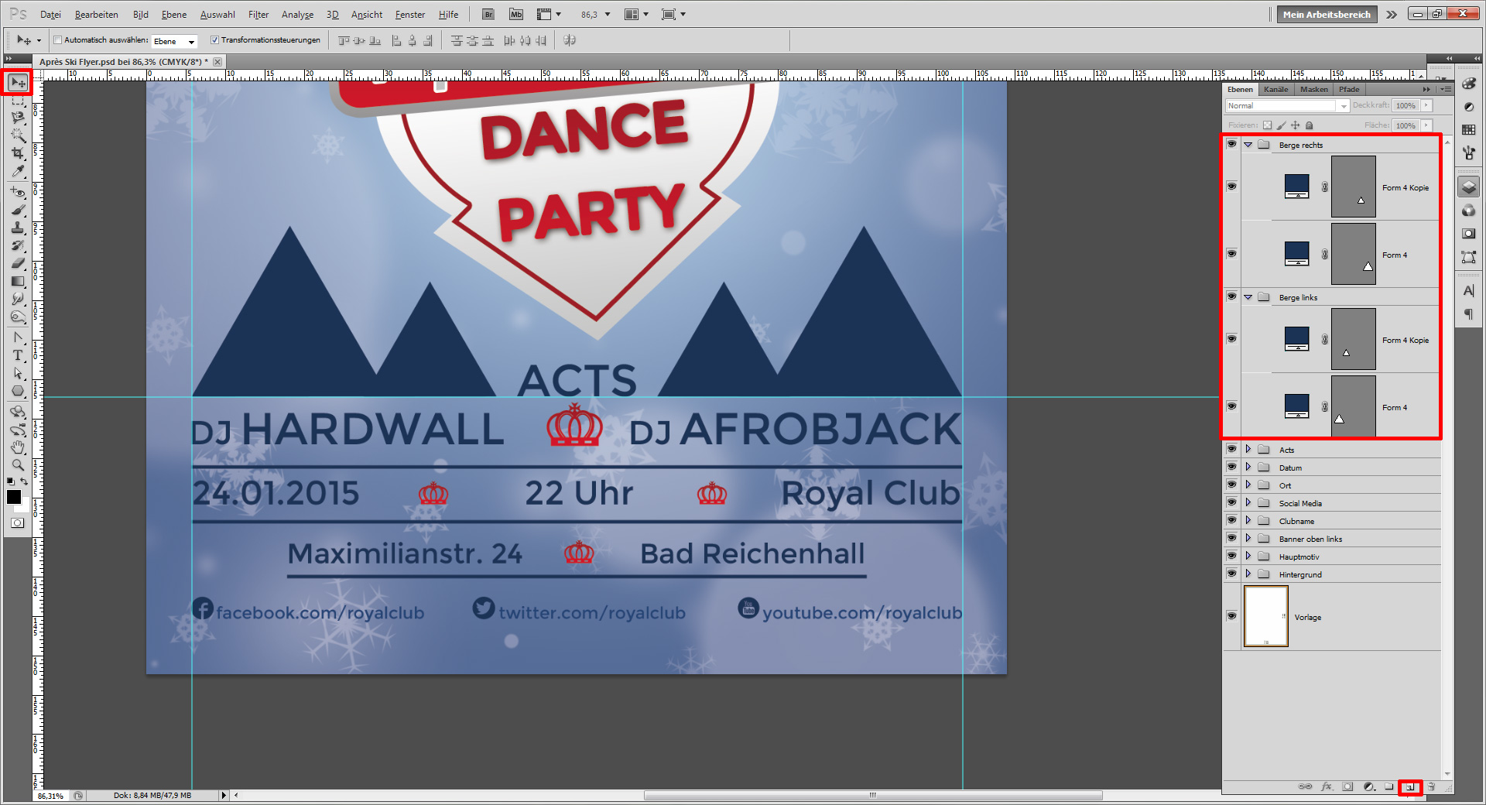This screenshot has width=1486, height=805.
Task: Switch to the Kanäle tab
Action: 1277,89
